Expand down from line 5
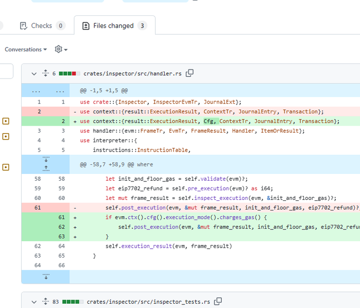 [46, 159]
